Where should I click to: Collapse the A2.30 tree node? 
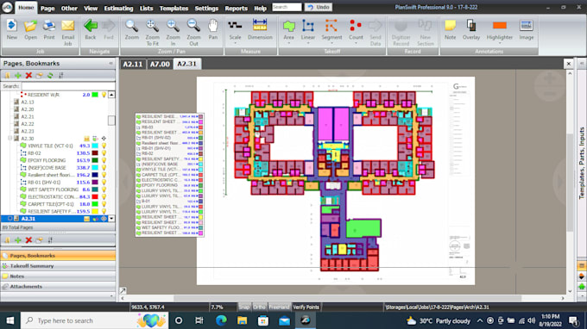[10, 139]
